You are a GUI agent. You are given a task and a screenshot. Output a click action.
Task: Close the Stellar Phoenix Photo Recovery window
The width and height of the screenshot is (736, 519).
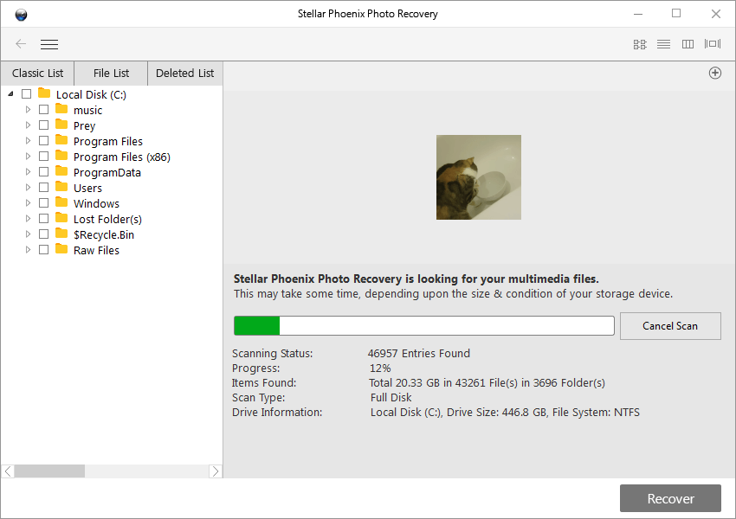click(716, 14)
